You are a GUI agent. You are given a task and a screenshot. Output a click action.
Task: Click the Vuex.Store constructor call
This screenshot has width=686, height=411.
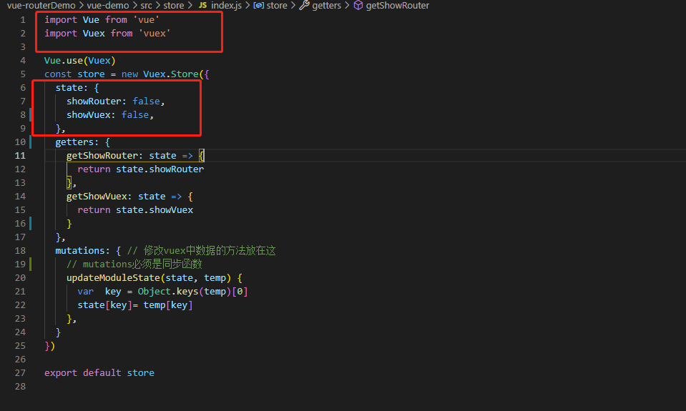pos(171,74)
